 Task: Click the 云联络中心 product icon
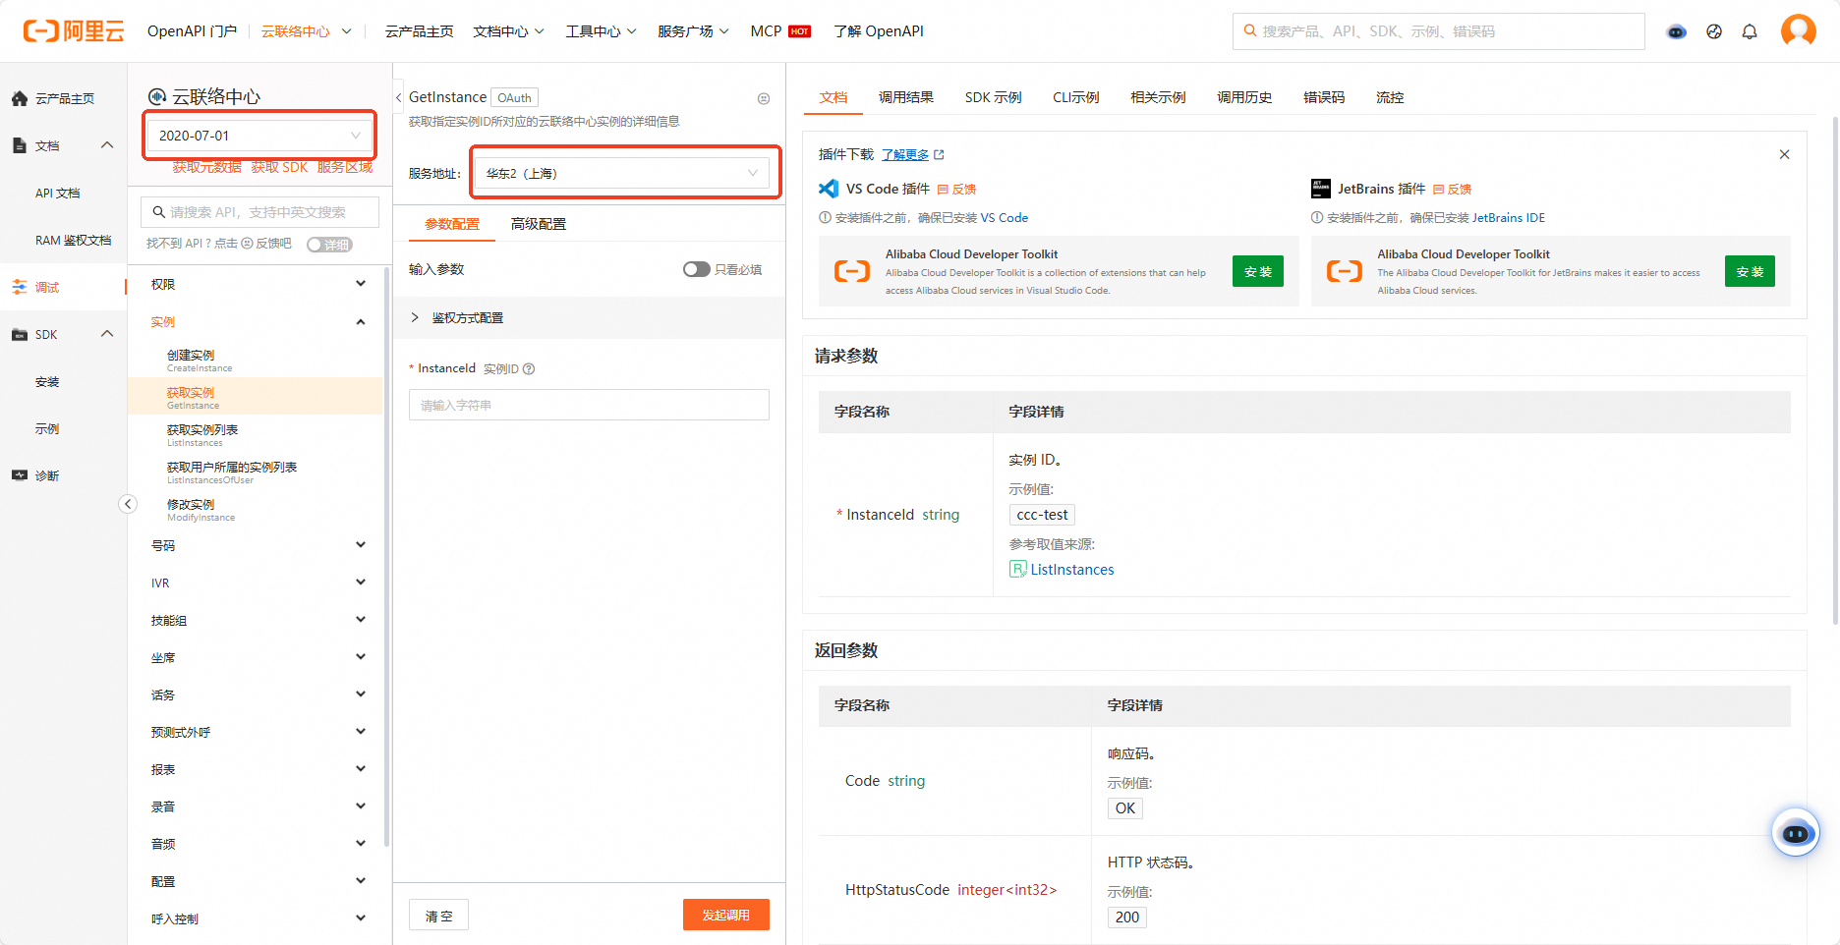(157, 96)
